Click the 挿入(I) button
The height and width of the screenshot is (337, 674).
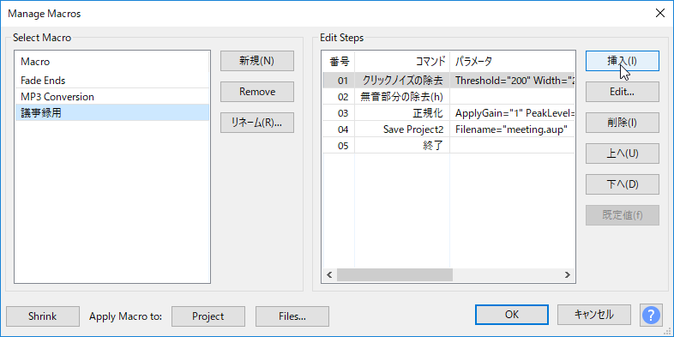tap(622, 61)
